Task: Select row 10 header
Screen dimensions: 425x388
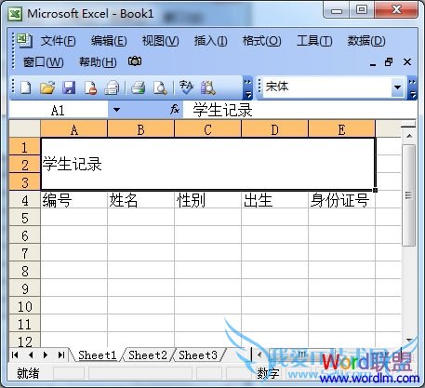Action: click(x=25, y=306)
